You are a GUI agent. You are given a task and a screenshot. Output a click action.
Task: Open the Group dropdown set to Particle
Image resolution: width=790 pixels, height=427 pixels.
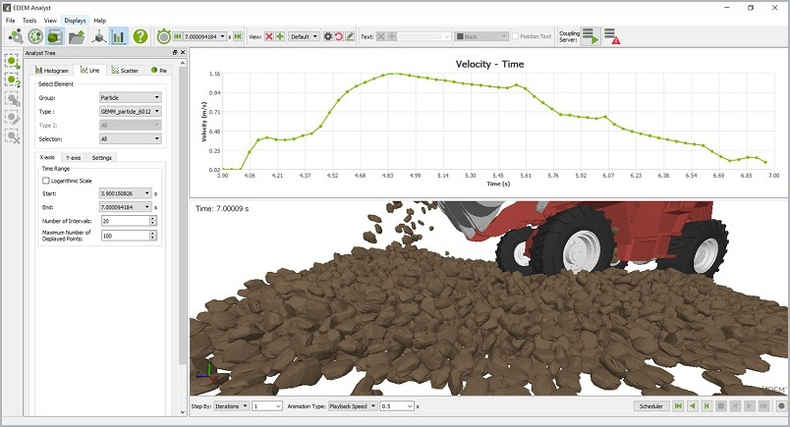[x=130, y=98]
